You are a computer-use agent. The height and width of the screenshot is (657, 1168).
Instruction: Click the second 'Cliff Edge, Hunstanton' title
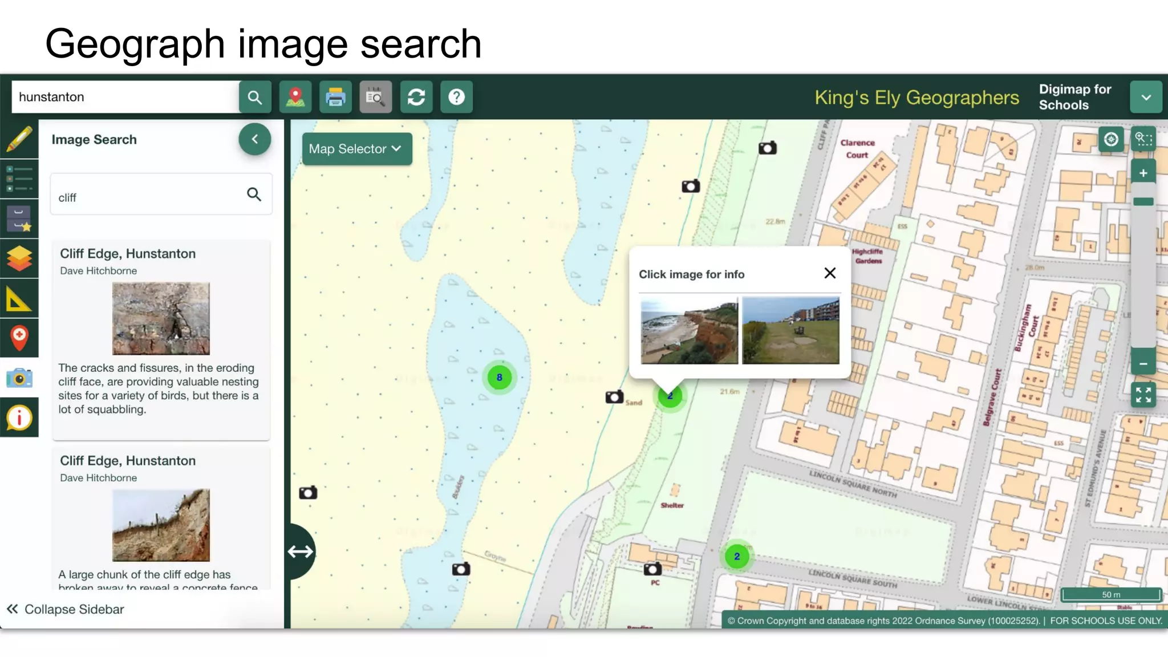click(x=128, y=461)
